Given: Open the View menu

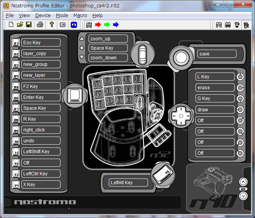Looking at the screenshot, I should (x=24, y=16).
